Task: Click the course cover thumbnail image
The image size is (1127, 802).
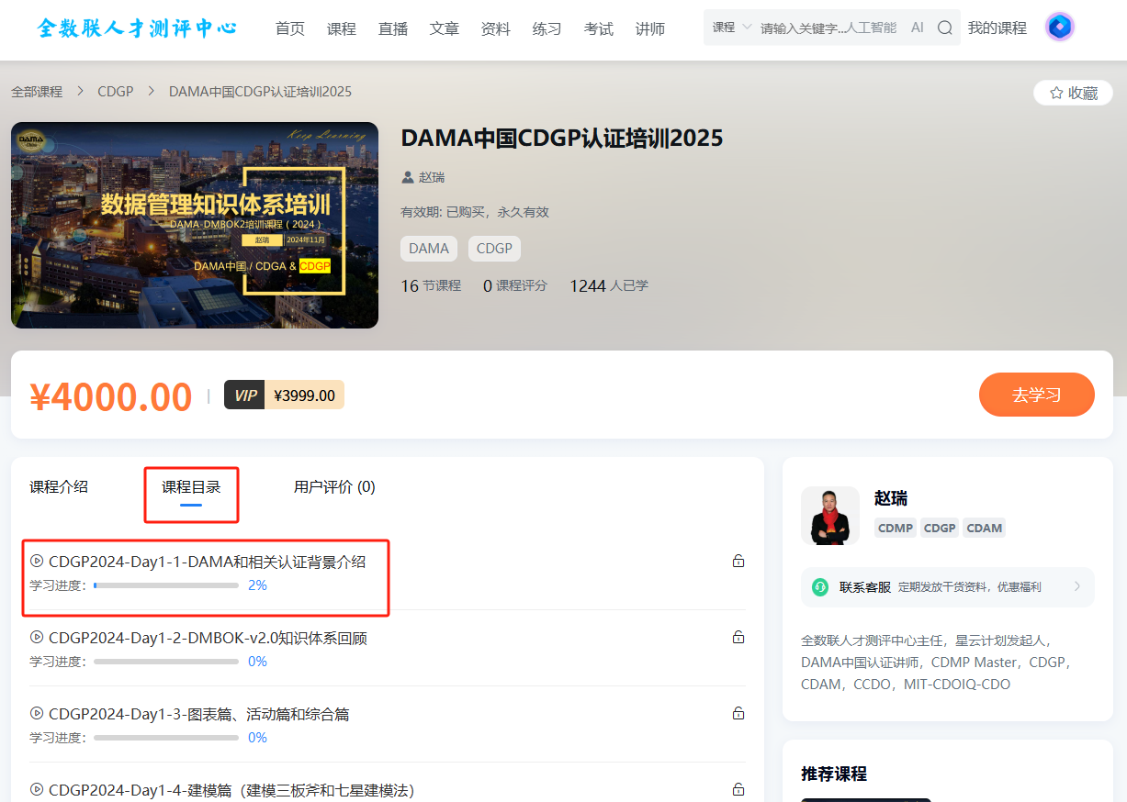Action: (x=195, y=225)
